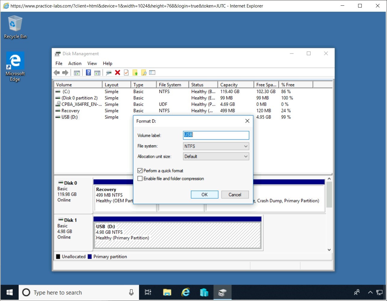
Task: Open the People icon in system tray
Action: click(357, 292)
